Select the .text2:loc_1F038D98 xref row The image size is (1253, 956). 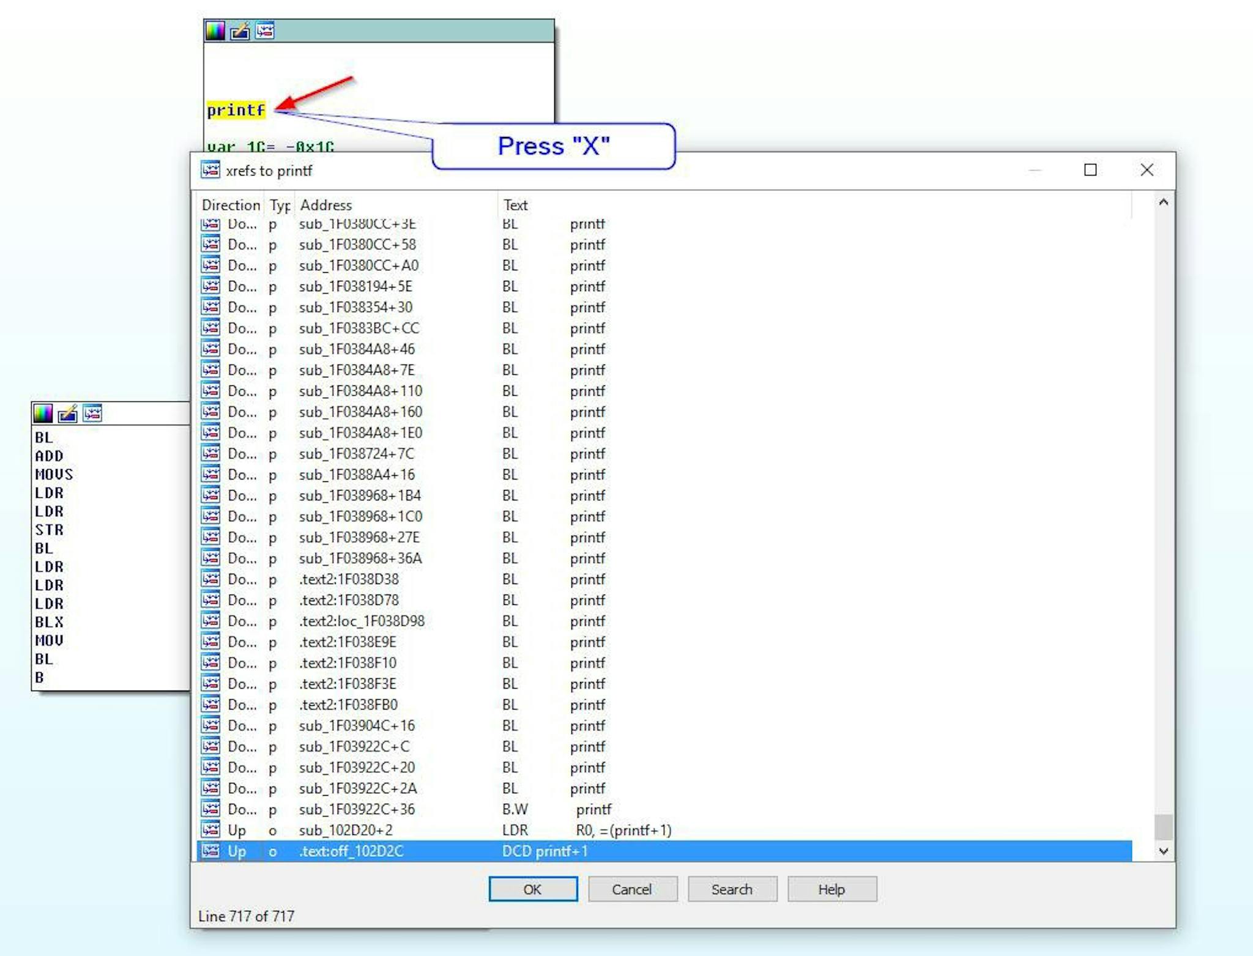tap(362, 621)
